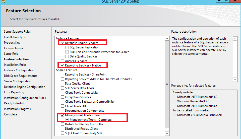The width and height of the screenshot is (241, 139).
Task: Select Microsoft .NET Framework 4.0 prerequisite
Action: 197,97
